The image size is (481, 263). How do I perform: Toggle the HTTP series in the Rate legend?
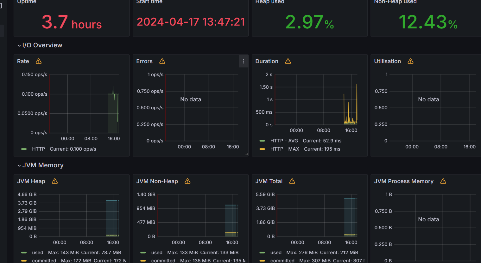[x=38, y=149]
